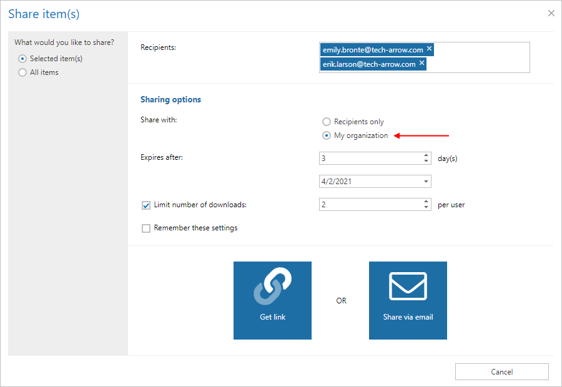
Task: Increase the download limit per user
Action: tap(426, 202)
